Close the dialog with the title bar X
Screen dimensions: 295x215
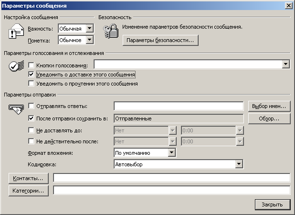click(289, 6)
